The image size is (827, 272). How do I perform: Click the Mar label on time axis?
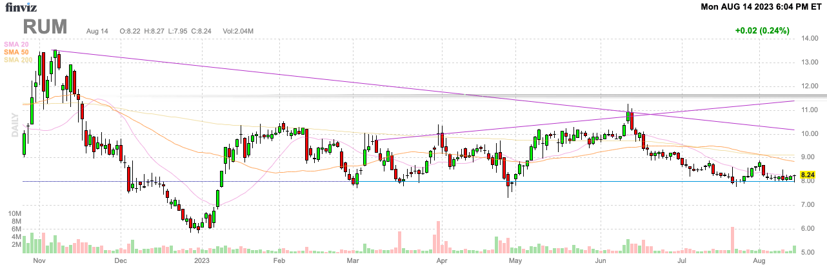tap(353, 261)
